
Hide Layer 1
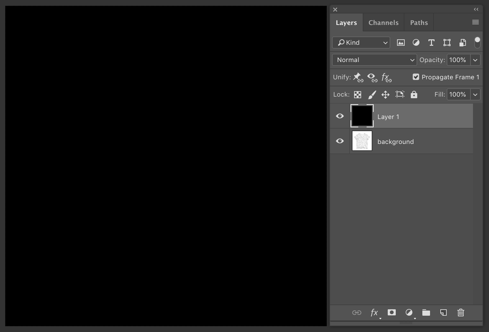pos(339,116)
